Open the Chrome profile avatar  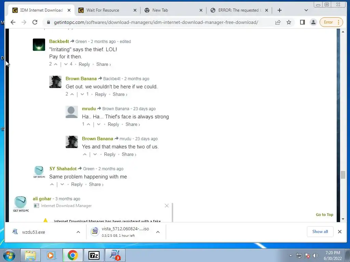point(313,22)
